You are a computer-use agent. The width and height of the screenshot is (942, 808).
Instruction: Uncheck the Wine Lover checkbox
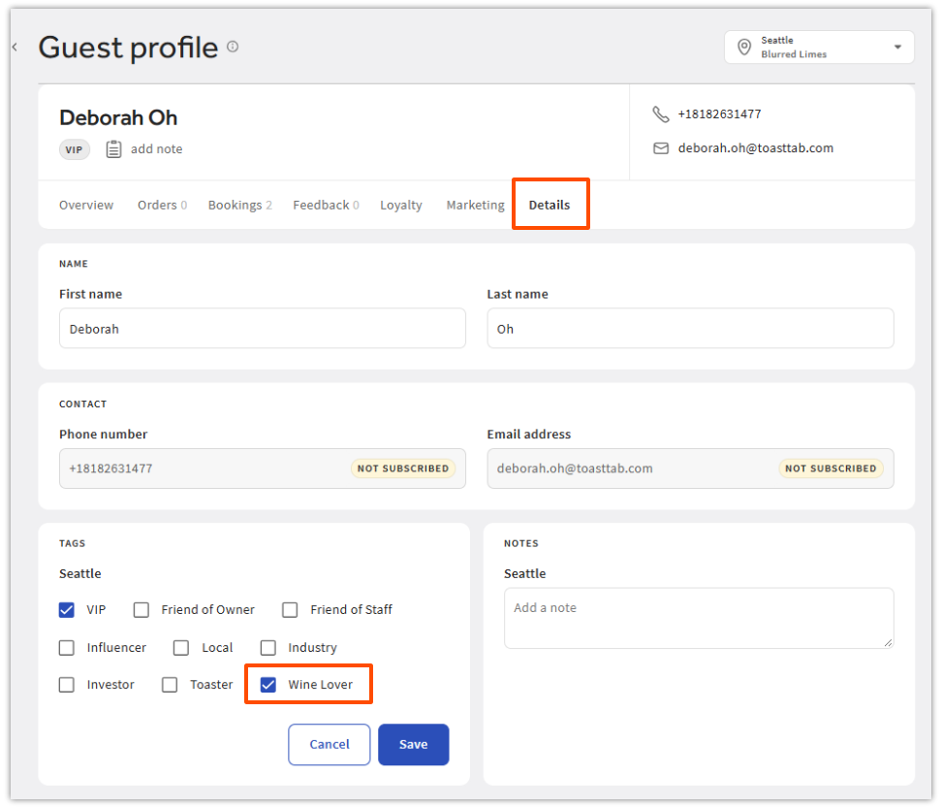pos(268,685)
